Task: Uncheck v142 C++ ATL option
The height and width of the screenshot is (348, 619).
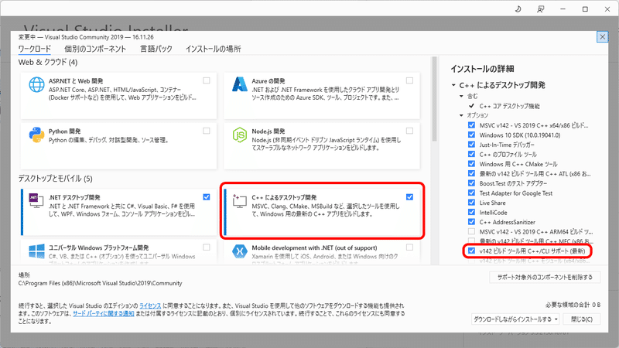Action: click(471, 173)
